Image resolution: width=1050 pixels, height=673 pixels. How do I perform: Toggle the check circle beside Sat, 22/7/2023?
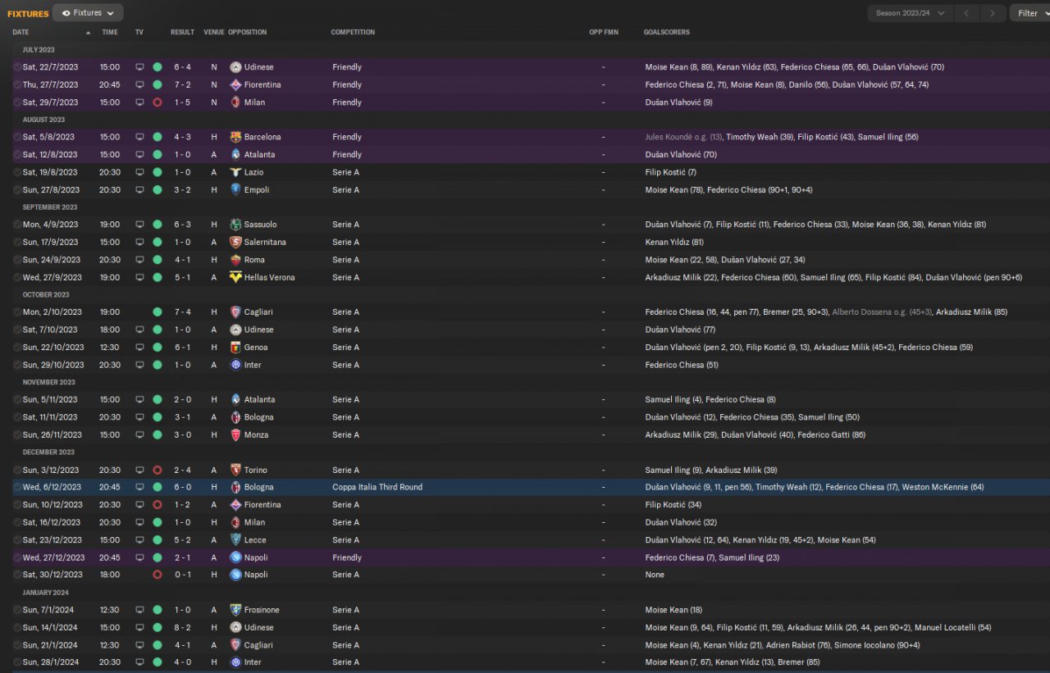[x=17, y=67]
